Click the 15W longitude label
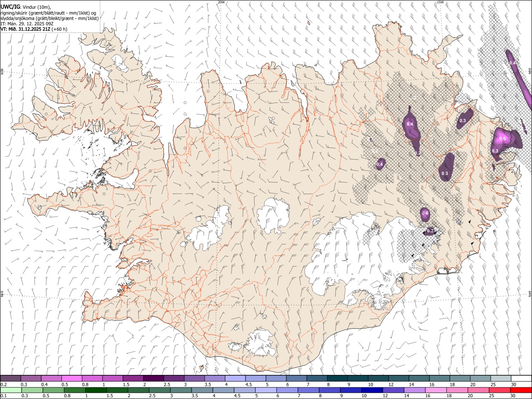Image resolution: width=532 pixels, height=399 pixels. 440,2
